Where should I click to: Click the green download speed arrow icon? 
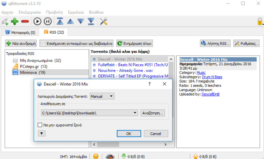tap(124, 156)
